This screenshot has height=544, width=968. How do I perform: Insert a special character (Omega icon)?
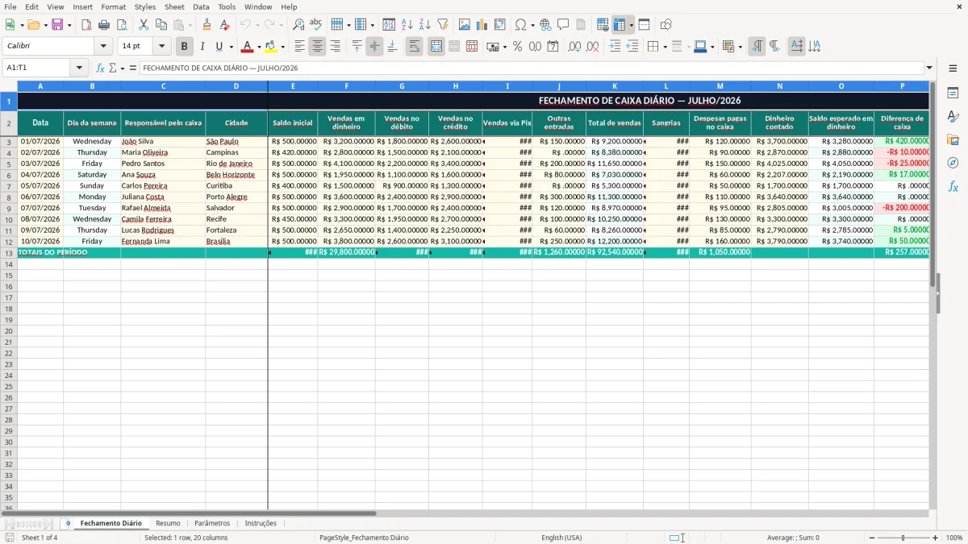[x=520, y=25]
